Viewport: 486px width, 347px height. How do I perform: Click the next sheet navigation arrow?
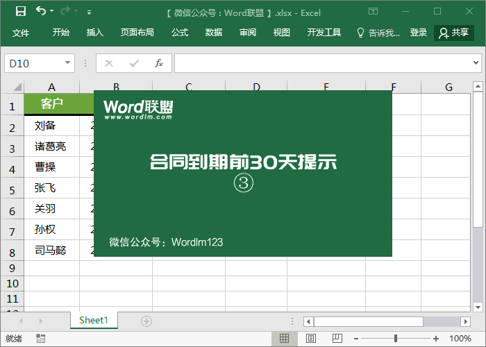tap(40, 321)
